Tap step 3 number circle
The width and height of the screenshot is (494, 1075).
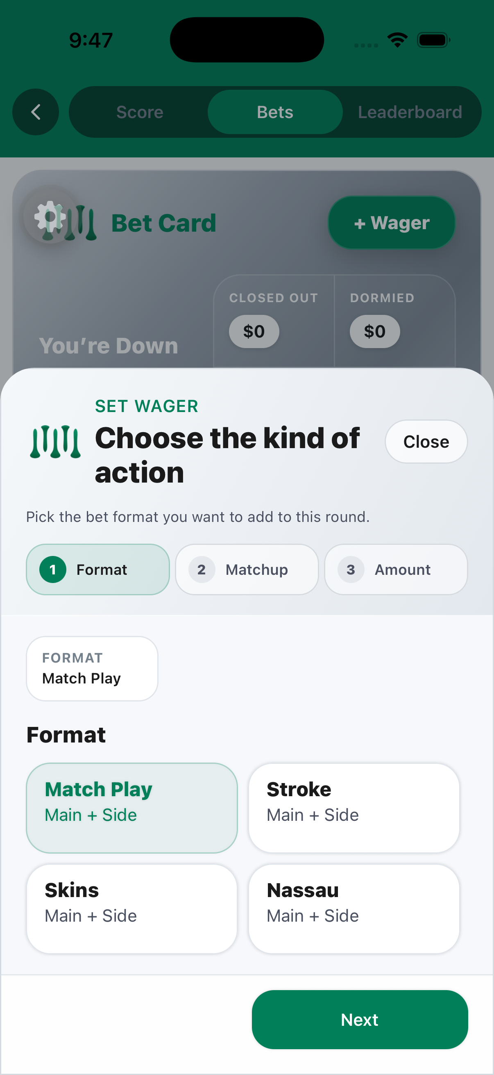point(351,569)
